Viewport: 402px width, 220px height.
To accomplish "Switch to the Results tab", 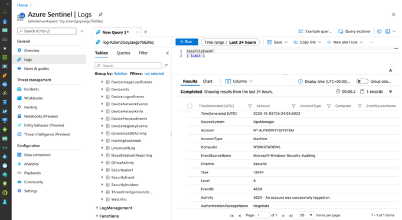I will (190, 82).
